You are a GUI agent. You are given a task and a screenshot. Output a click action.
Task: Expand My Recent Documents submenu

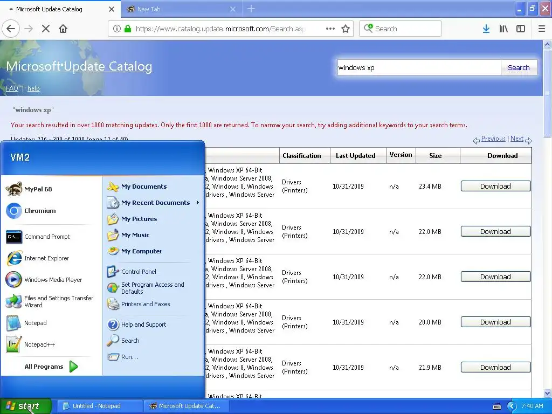pos(153,203)
